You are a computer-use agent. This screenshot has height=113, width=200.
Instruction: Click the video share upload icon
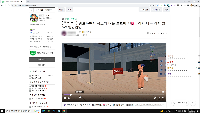[159, 98]
